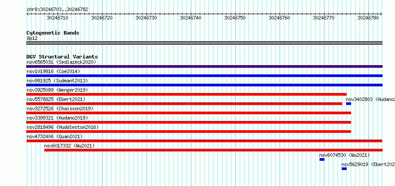Click the left arrowhead of the ruler

coord(28,14)
